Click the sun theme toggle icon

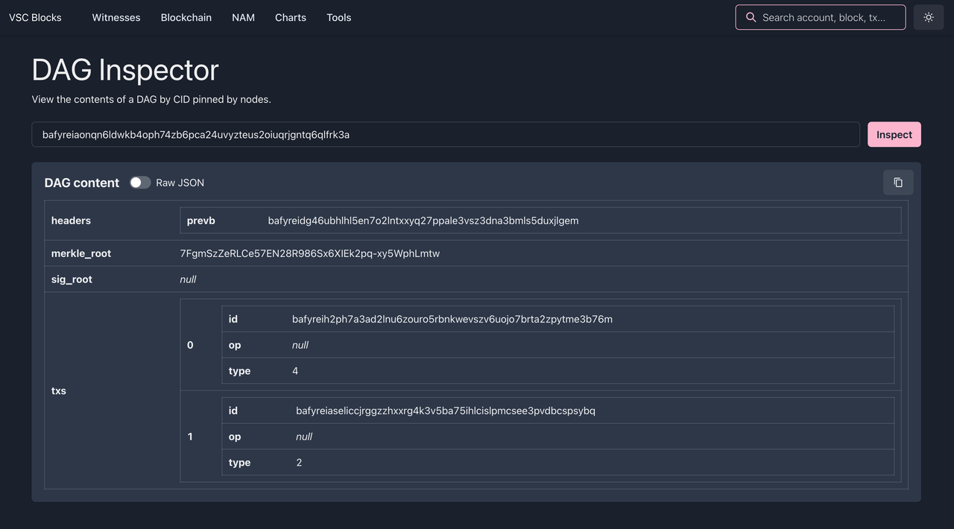928,17
